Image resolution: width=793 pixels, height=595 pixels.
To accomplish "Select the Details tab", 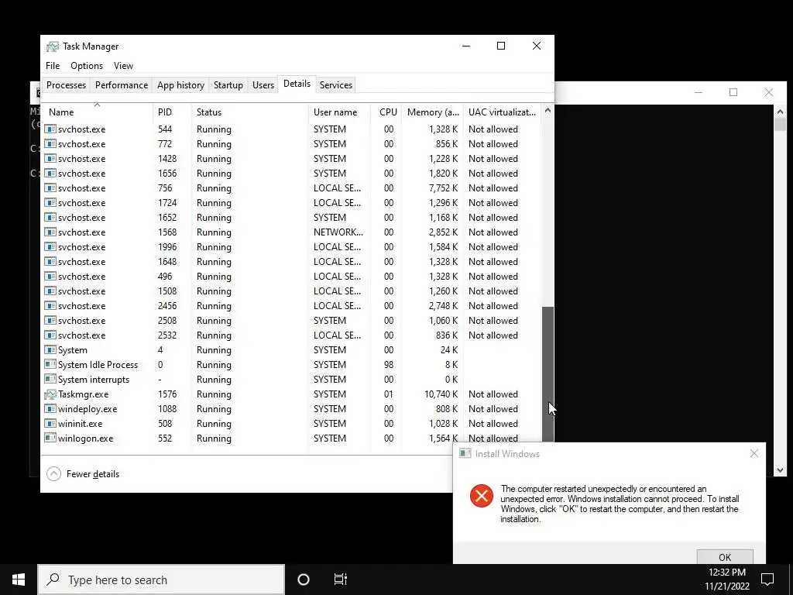I will pyautogui.click(x=297, y=84).
